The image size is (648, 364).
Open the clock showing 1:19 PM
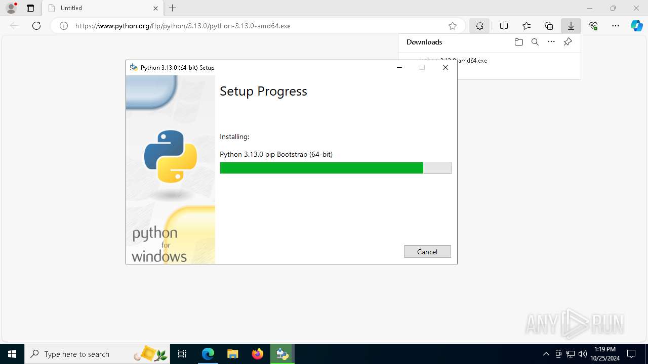[x=605, y=354]
